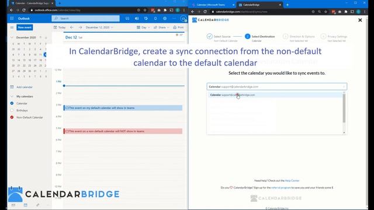Click the calendar dropdown list scrollbar
Viewport: 374px width, 210px height.
(x=344, y=108)
